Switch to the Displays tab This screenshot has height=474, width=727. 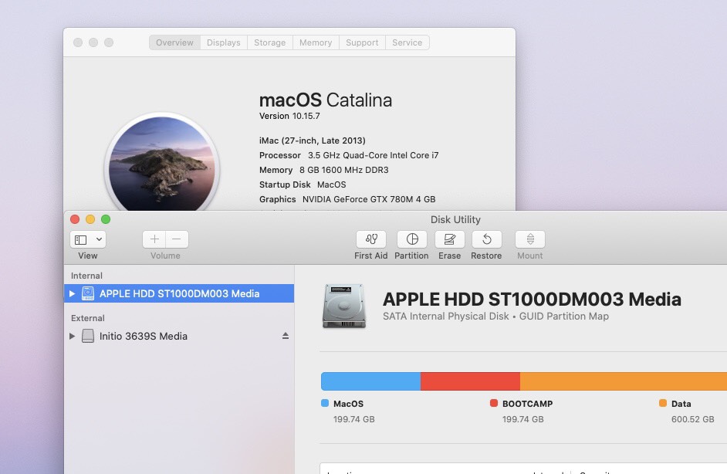(224, 42)
